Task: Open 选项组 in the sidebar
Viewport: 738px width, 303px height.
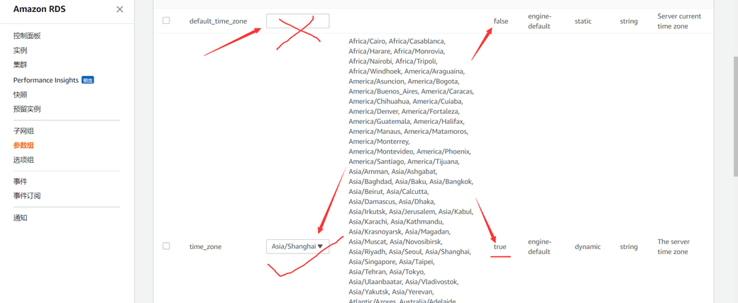Action: (x=23, y=160)
